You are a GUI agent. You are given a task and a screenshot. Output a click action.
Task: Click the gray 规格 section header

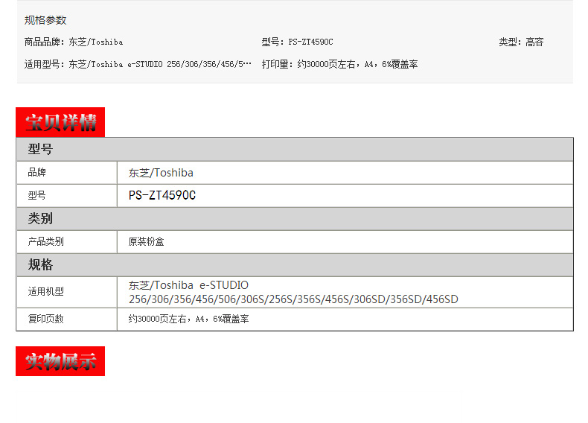pos(295,264)
